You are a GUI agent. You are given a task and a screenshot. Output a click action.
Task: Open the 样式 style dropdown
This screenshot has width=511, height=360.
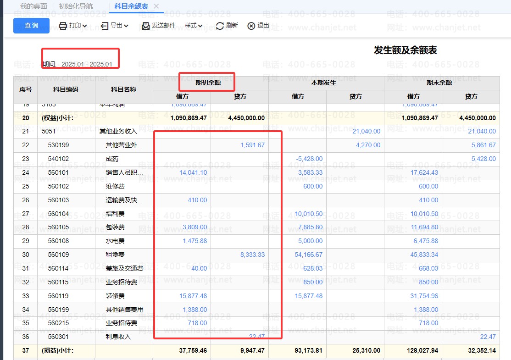[x=194, y=26]
